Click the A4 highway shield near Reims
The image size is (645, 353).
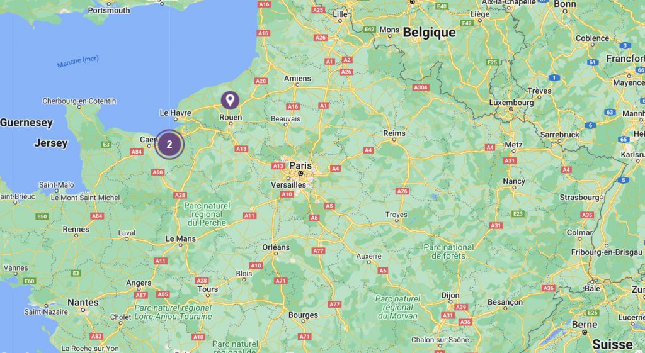coord(368,150)
